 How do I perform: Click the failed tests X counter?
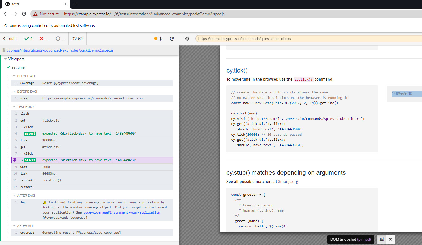point(44,39)
